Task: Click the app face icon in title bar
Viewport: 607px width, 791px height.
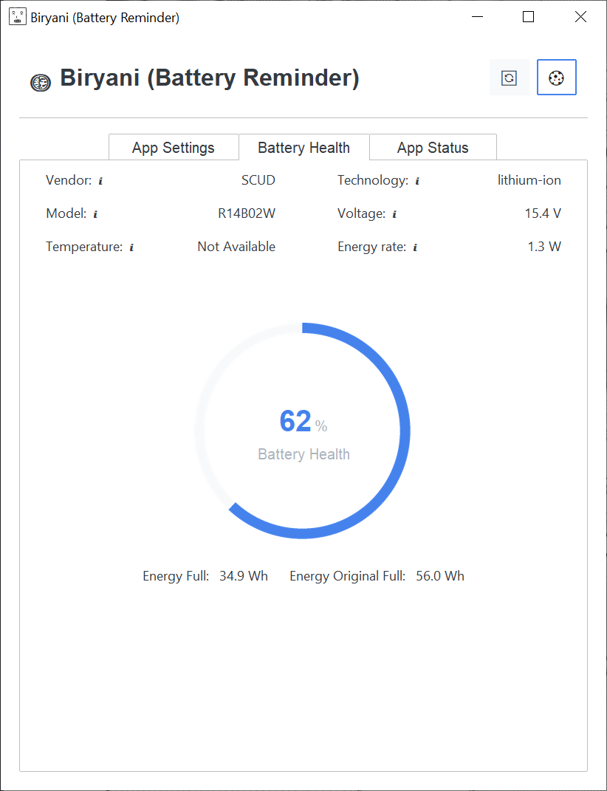Action: click(x=18, y=18)
